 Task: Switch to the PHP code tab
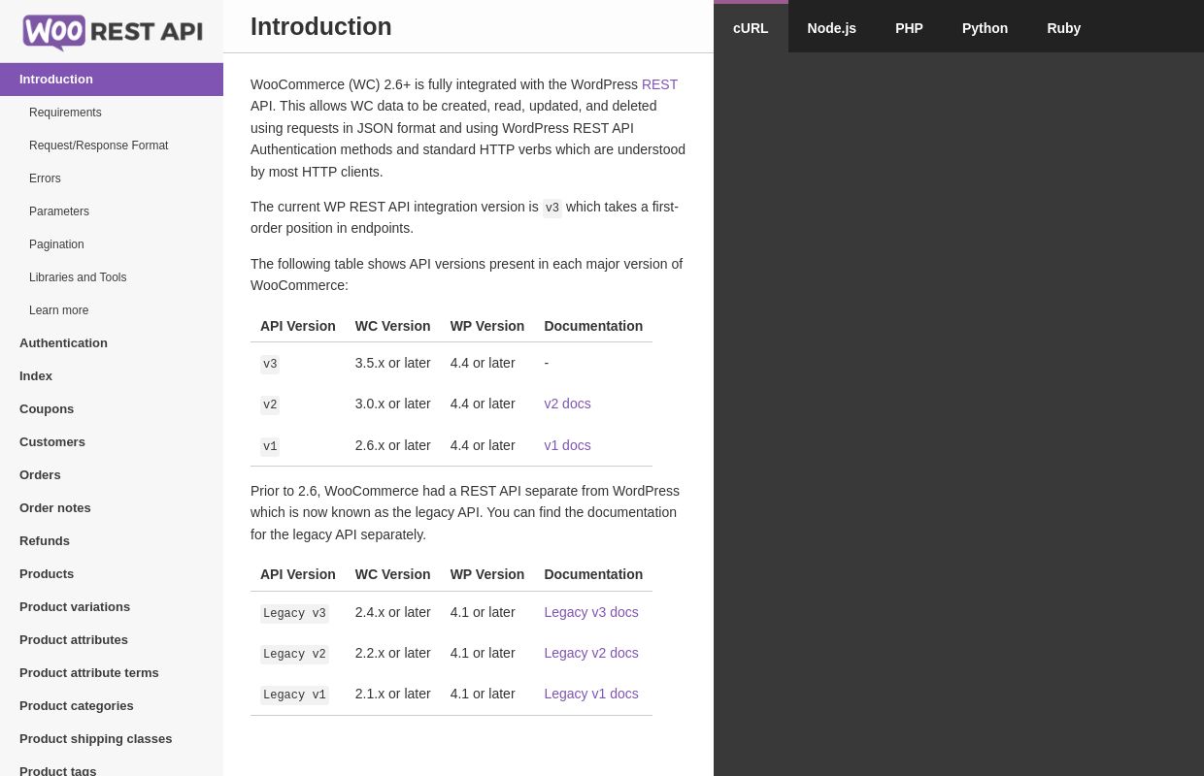909,28
